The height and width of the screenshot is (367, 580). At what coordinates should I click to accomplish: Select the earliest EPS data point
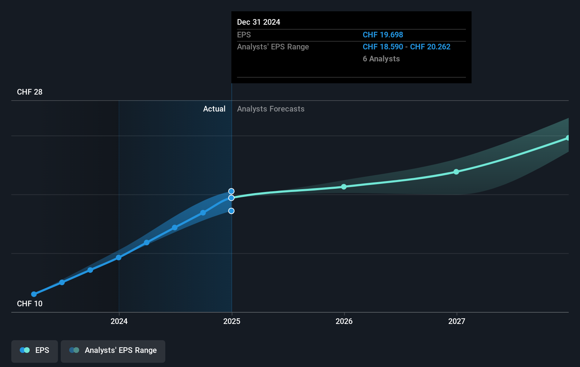34,294
